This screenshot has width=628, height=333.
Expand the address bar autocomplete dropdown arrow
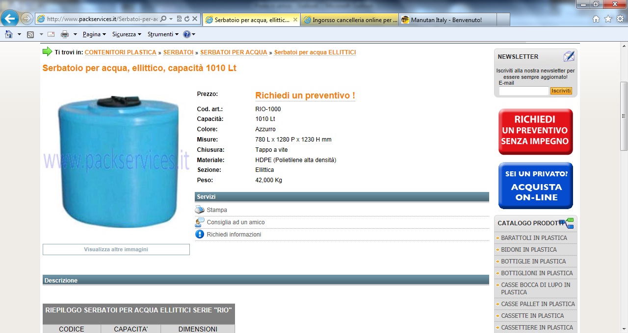click(x=171, y=19)
